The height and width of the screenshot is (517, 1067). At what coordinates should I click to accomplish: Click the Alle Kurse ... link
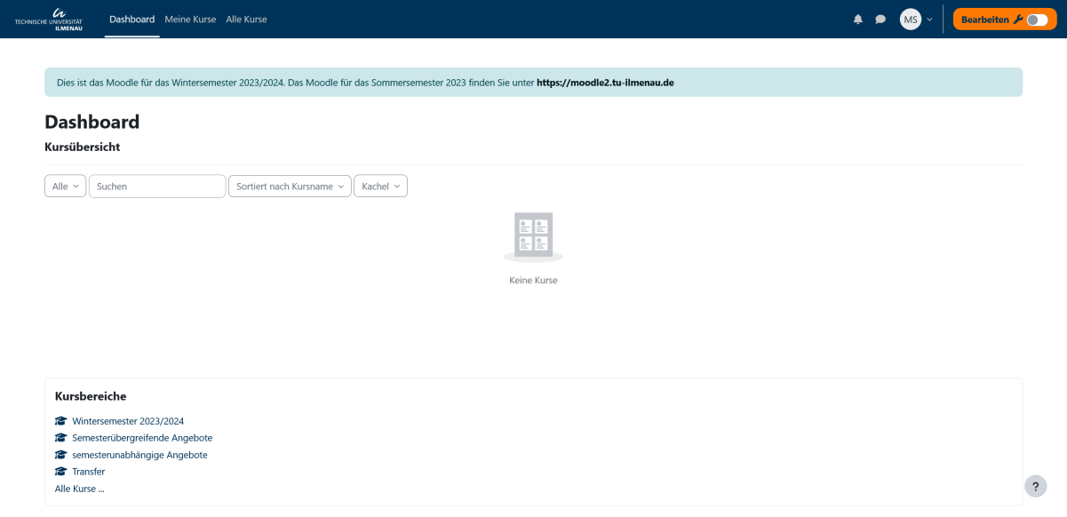[x=79, y=489]
